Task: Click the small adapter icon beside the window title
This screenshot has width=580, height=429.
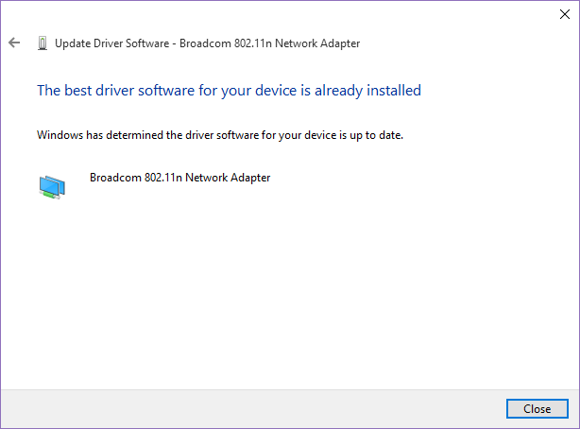Action: click(x=43, y=43)
